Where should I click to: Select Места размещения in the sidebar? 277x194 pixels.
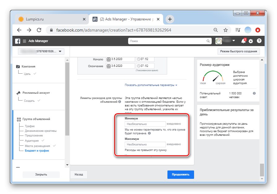pyautogui.click(x=37, y=146)
